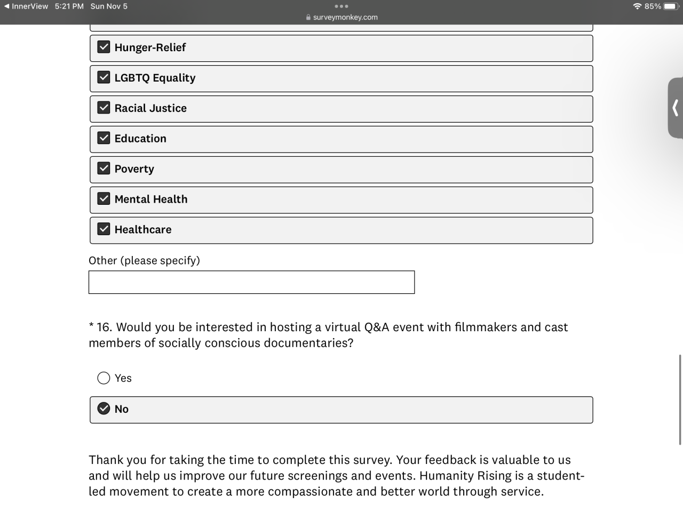683x512 pixels.
Task: Uncheck the Hunger-Relief checkbox
Action: coord(104,47)
